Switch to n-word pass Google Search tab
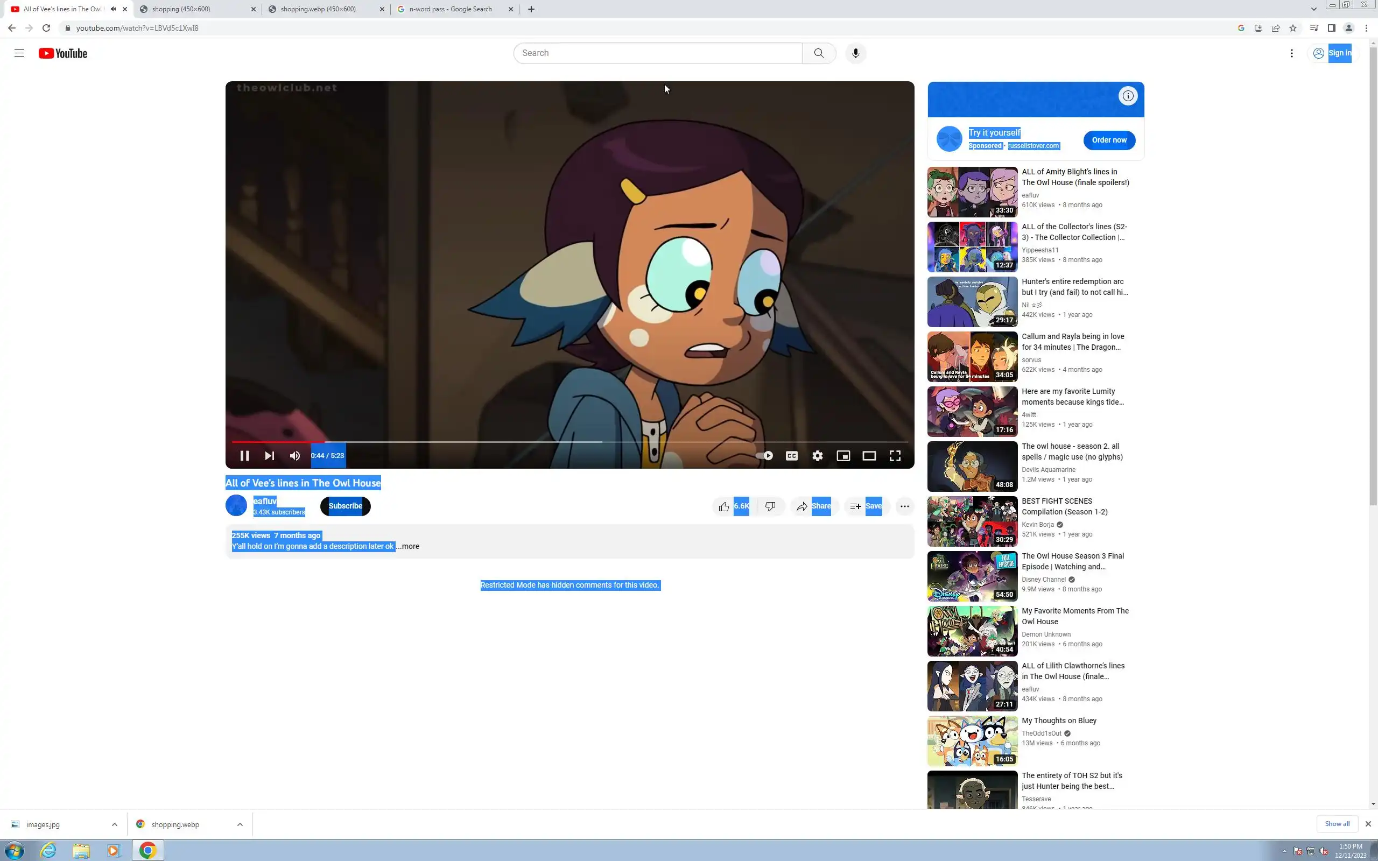 coord(450,9)
